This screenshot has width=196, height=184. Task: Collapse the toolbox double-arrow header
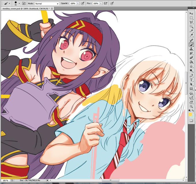tap(193, 8)
